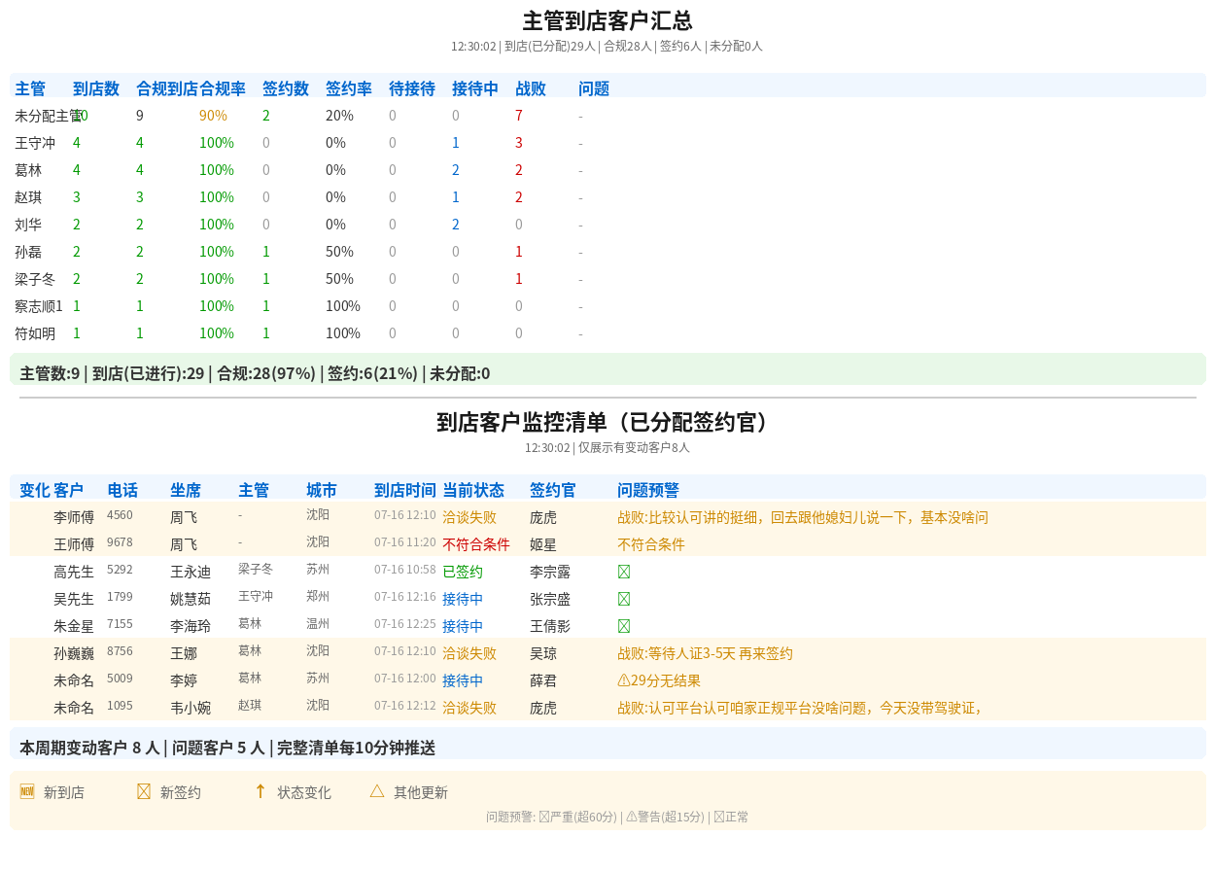This screenshot has height=871, width=1215.
Task: Click signing officer 薛君
Action: (543, 680)
